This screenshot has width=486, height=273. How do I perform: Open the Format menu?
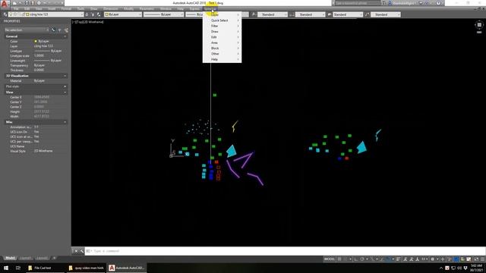[x=66, y=9]
